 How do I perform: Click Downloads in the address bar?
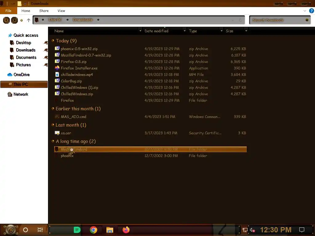83,20
